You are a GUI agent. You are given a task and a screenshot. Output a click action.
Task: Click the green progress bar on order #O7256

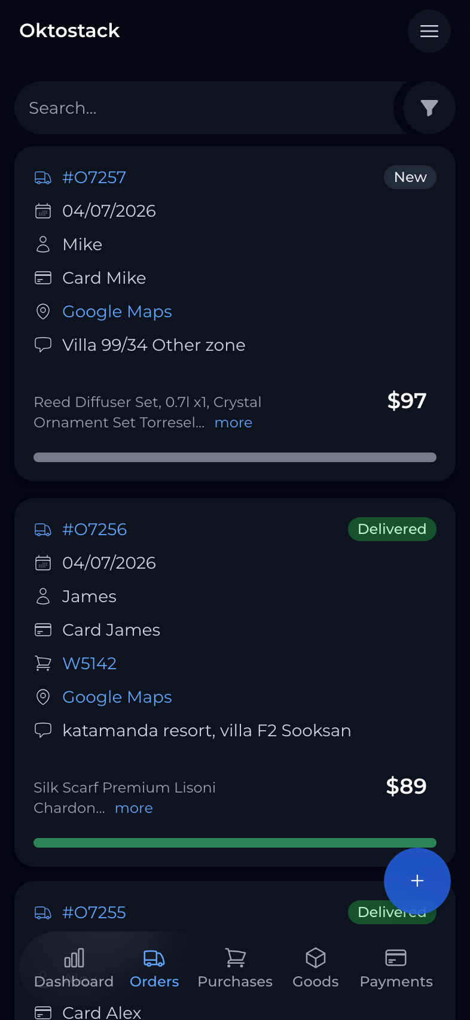tap(235, 842)
